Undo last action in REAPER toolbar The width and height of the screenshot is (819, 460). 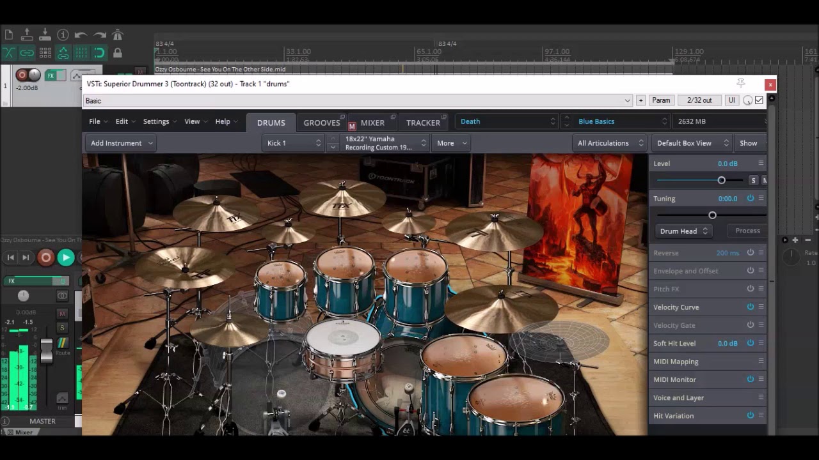coord(81,35)
